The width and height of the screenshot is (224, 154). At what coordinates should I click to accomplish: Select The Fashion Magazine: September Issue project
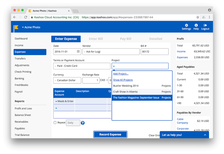(142, 98)
